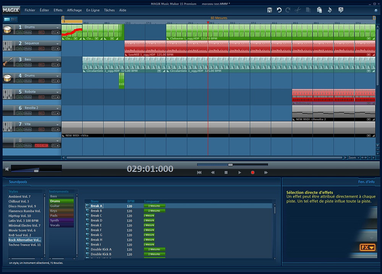
Task: Open the En Ligne menu
Action: (x=93, y=10)
